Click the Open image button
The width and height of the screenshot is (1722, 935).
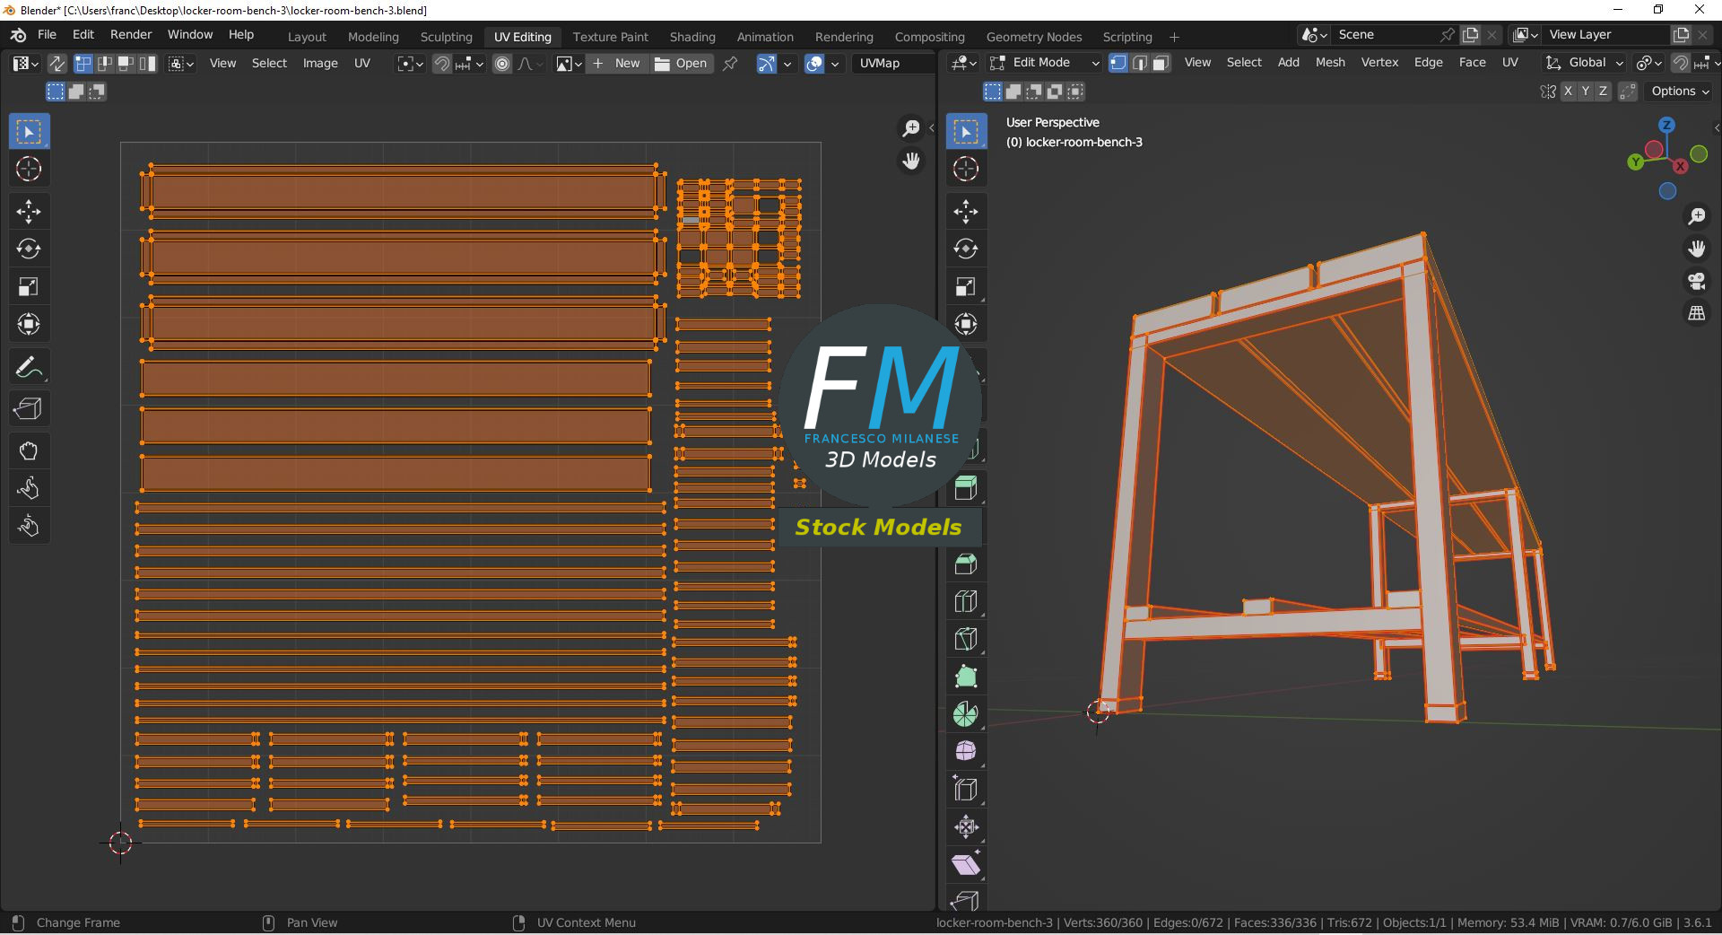click(x=682, y=64)
